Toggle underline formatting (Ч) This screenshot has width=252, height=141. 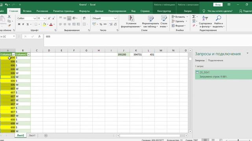click(28, 24)
